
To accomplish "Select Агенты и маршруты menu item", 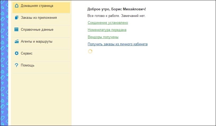I will pyautogui.click(x=41, y=43).
